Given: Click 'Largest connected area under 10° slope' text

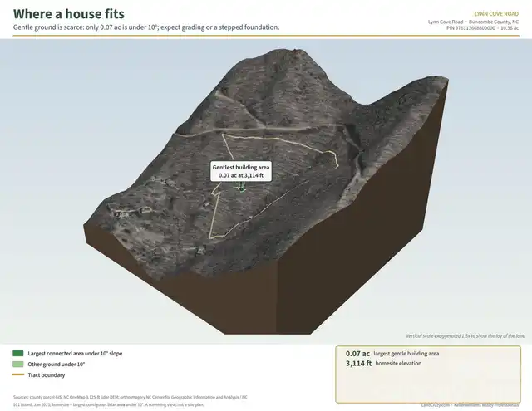Looking at the screenshot, I should coord(75,354).
